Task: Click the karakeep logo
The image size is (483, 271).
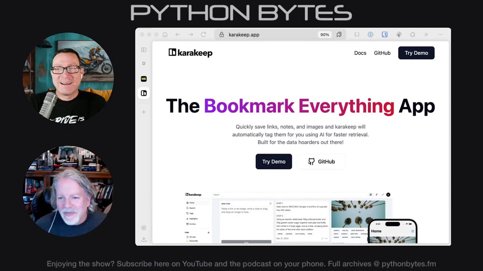Action: pos(191,53)
